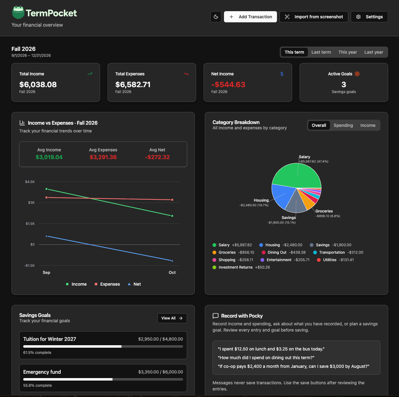Viewport: 399px width, 397px height.
Task: Show the Income category breakdown
Action: [x=368, y=125]
